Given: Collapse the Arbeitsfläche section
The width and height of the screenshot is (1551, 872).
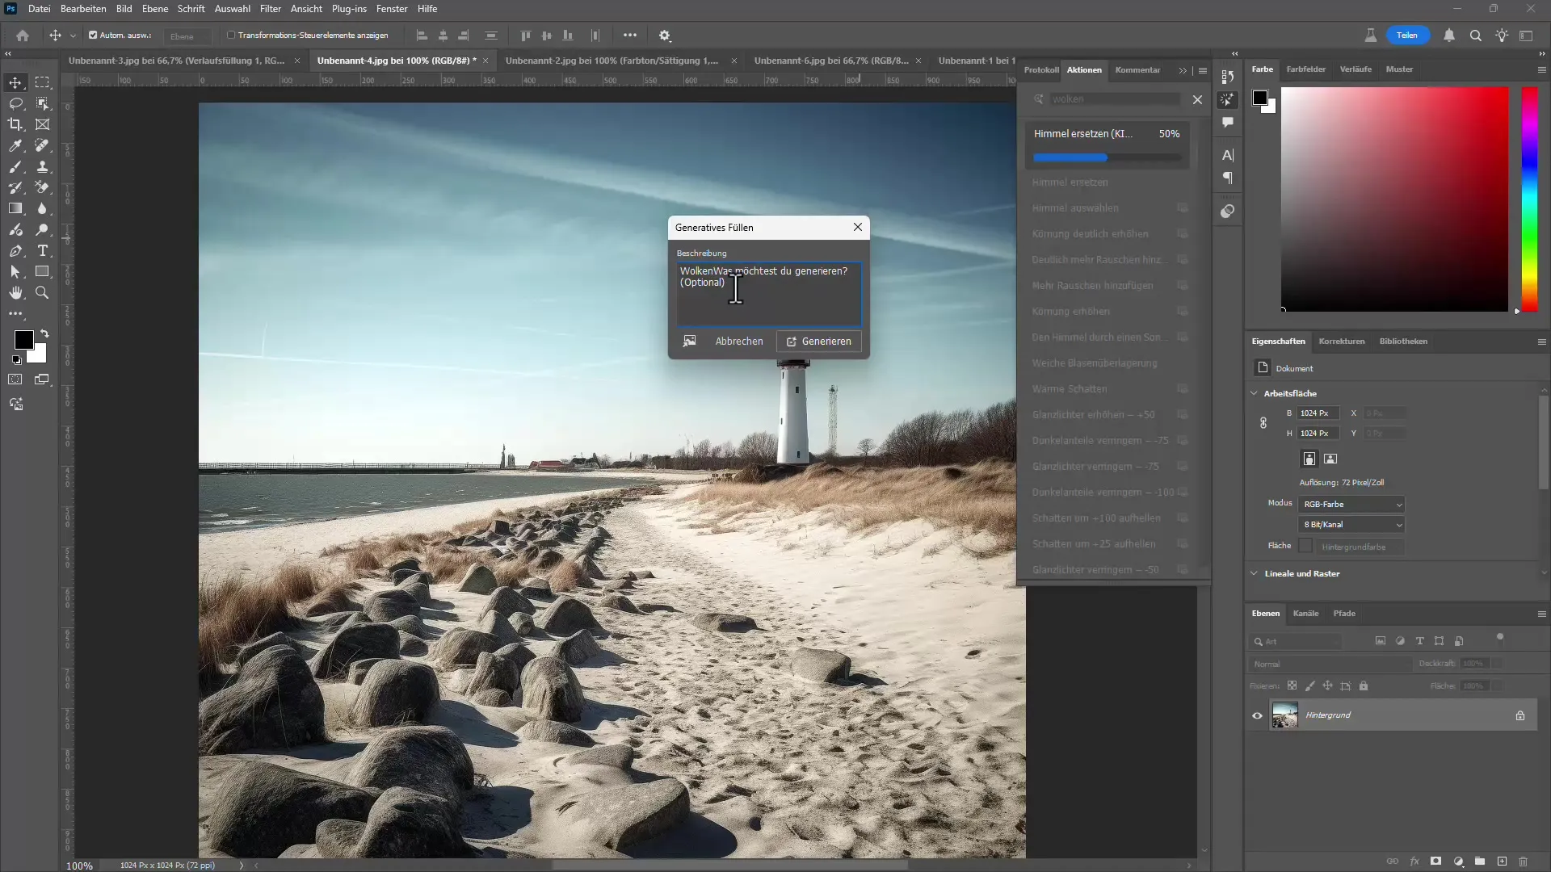Looking at the screenshot, I should coord(1255,393).
